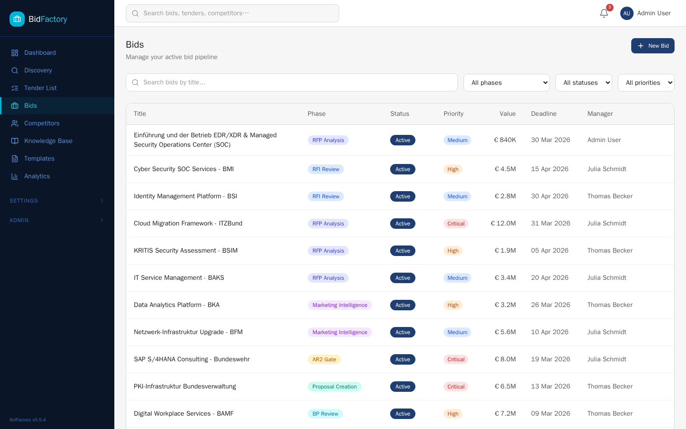Open bid Digital Workplace Services - BAMF

184,414
